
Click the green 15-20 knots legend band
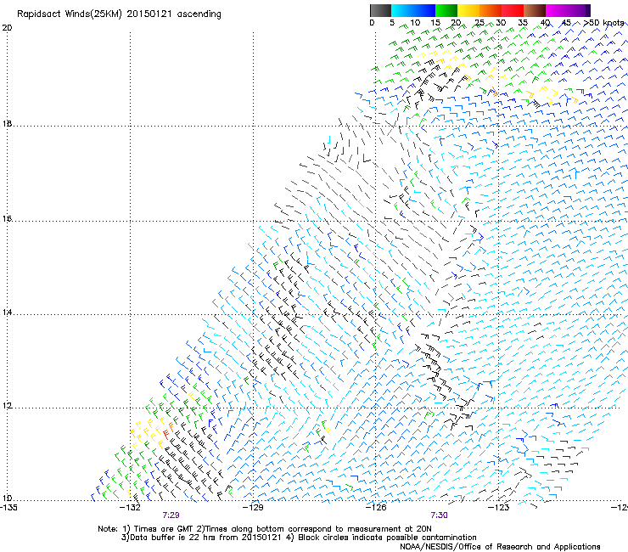point(446,10)
